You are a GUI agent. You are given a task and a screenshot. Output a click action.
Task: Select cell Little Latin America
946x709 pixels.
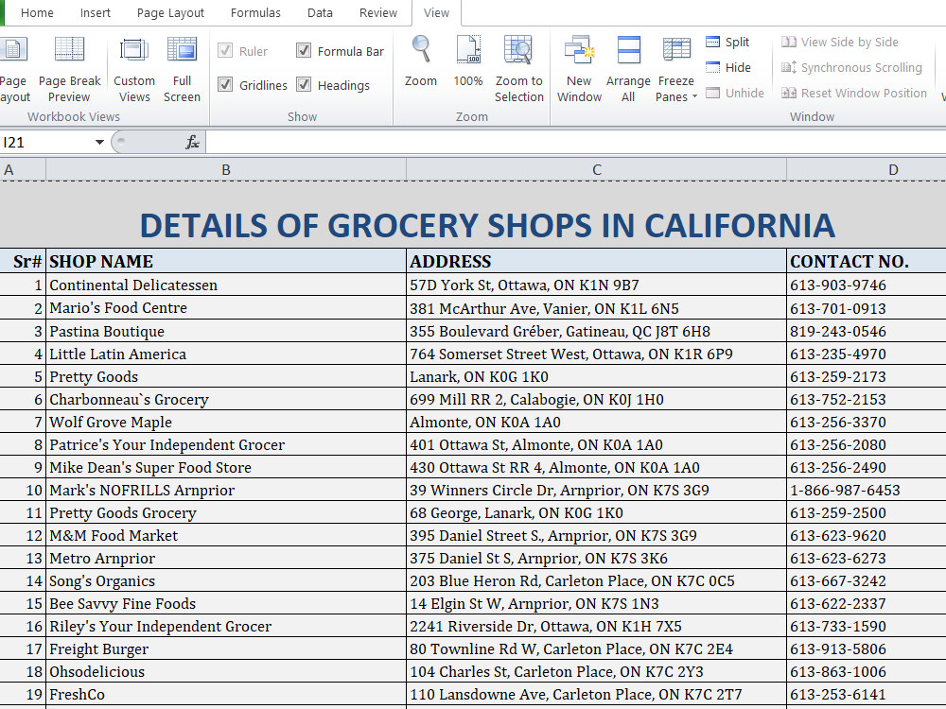(226, 354)
